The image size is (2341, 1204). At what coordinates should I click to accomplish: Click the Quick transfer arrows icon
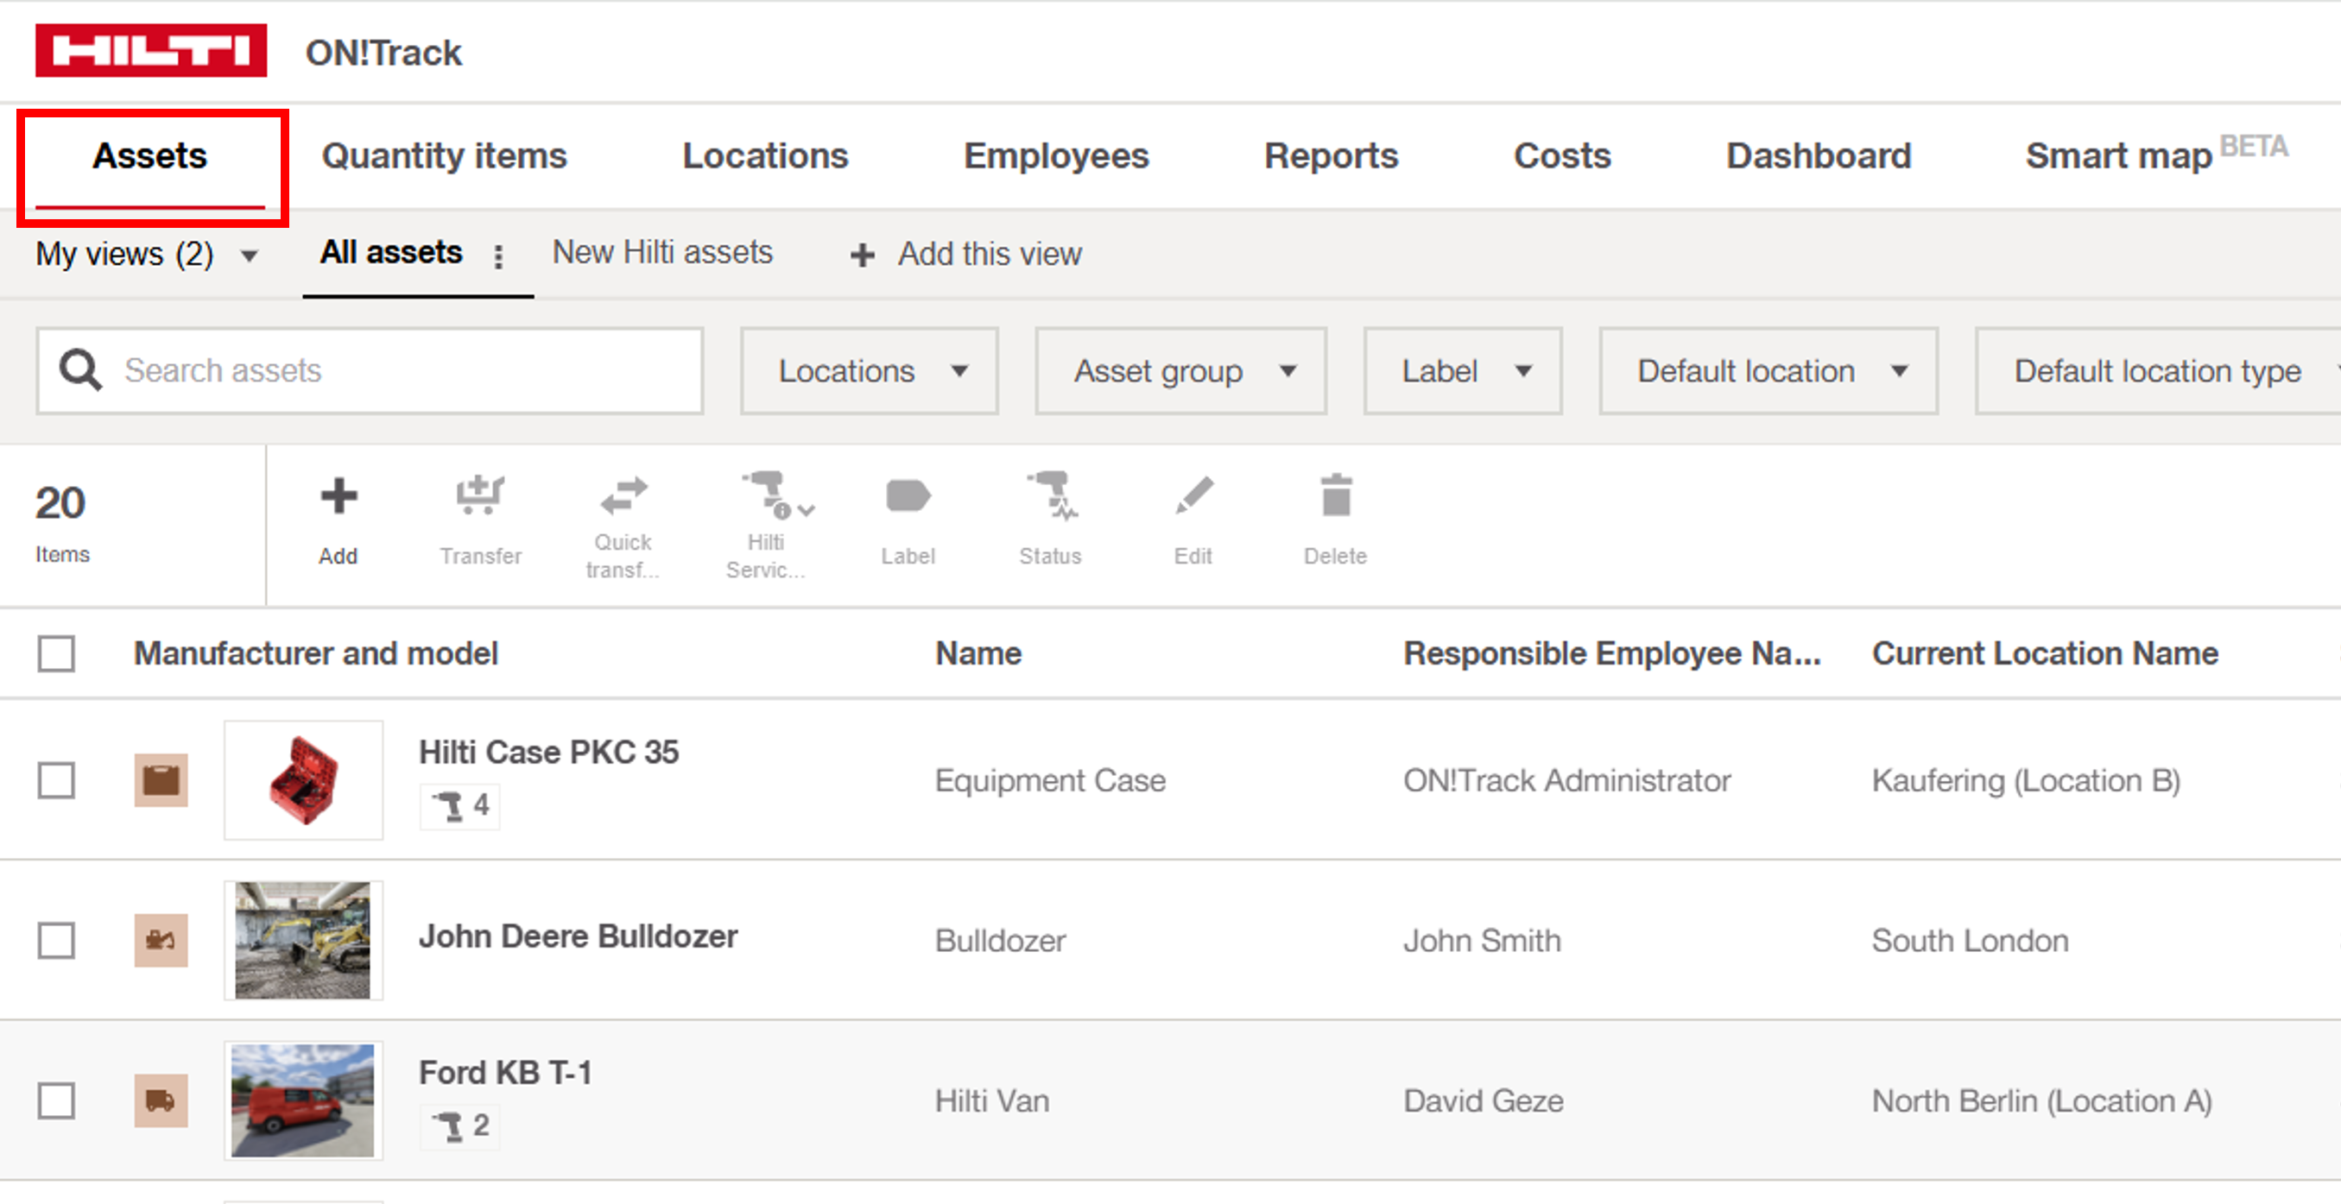[623, 495]
